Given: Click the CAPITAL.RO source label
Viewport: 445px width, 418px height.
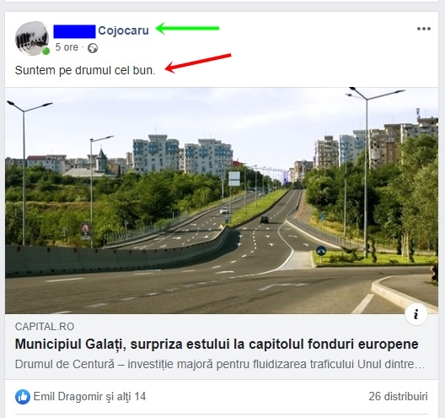Looking at the screenshot, I should (45, 327).
